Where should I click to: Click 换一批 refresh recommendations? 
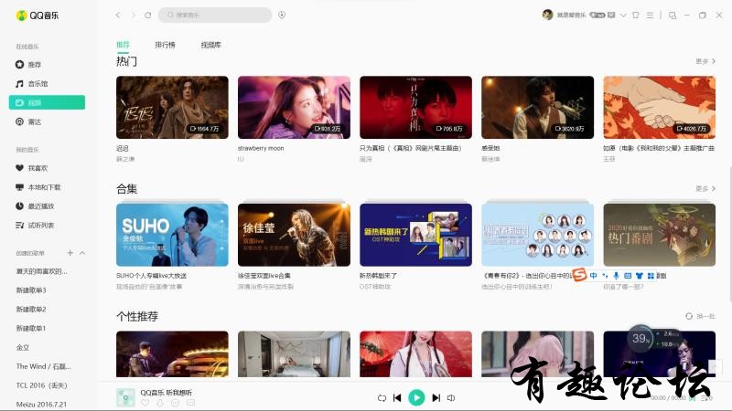(700, 316)
